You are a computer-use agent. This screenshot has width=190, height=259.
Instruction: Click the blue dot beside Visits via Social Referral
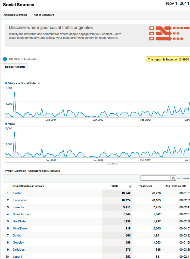(7, 83)
